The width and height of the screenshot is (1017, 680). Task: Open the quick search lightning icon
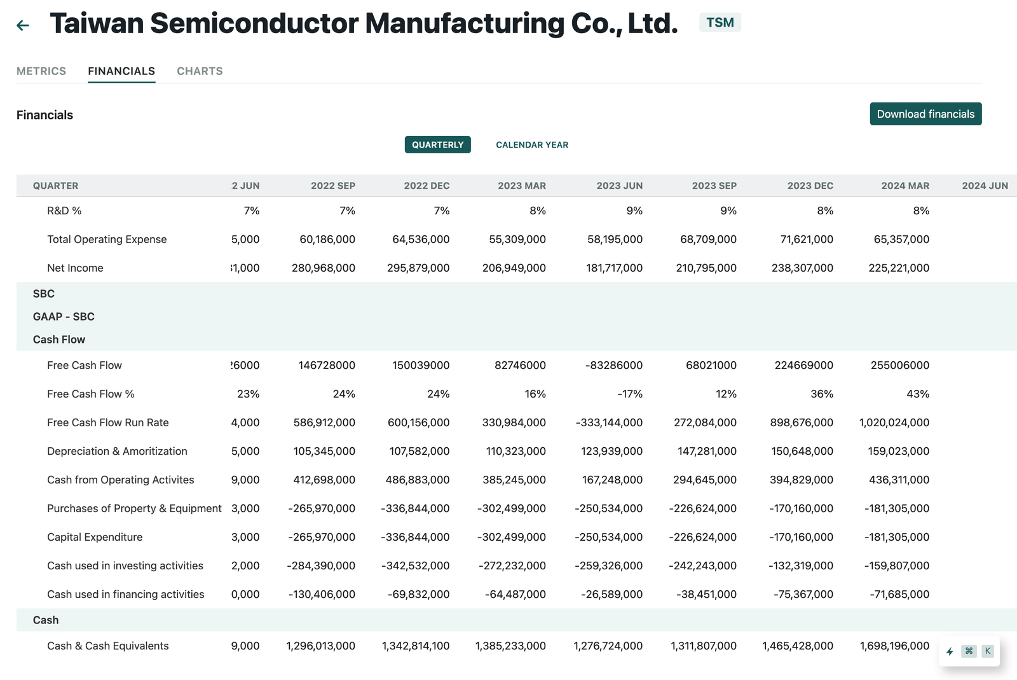[x=950, y=651]
